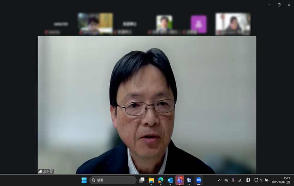294x186 pixels.
Task: Minimize the meeting window
Action: [x=269, y=5]
